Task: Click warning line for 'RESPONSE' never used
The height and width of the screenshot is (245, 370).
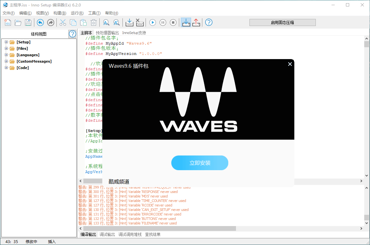Action: pos(128,192)
